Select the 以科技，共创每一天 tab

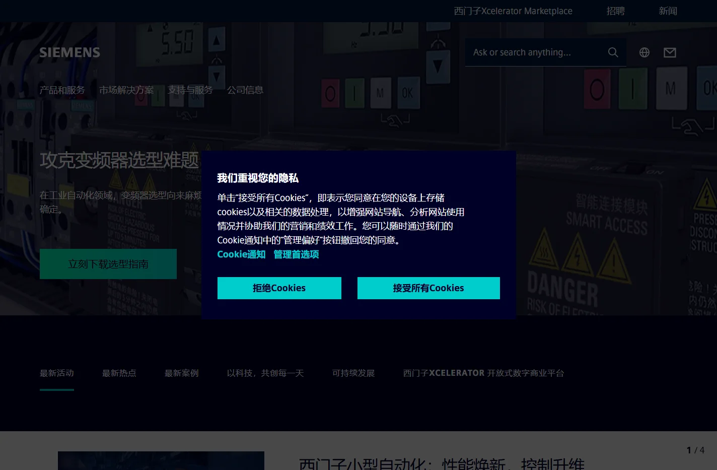pos(265,373)
